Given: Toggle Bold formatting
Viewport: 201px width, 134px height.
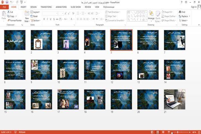Looking at the screenshot, I should click(44, 19).
